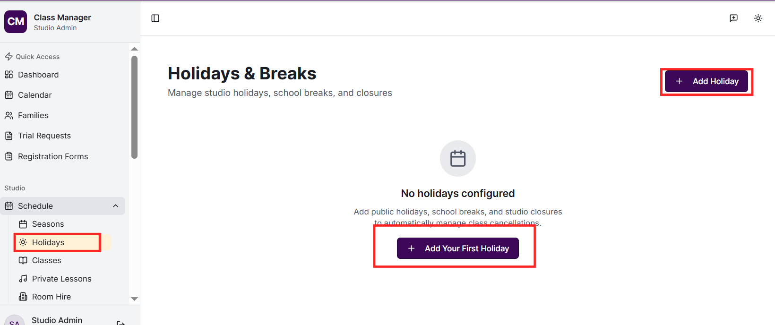This screenshot has height=325, width=775.
Task: Click the Dashboard grid icon
Action: [x=9, y=75]
